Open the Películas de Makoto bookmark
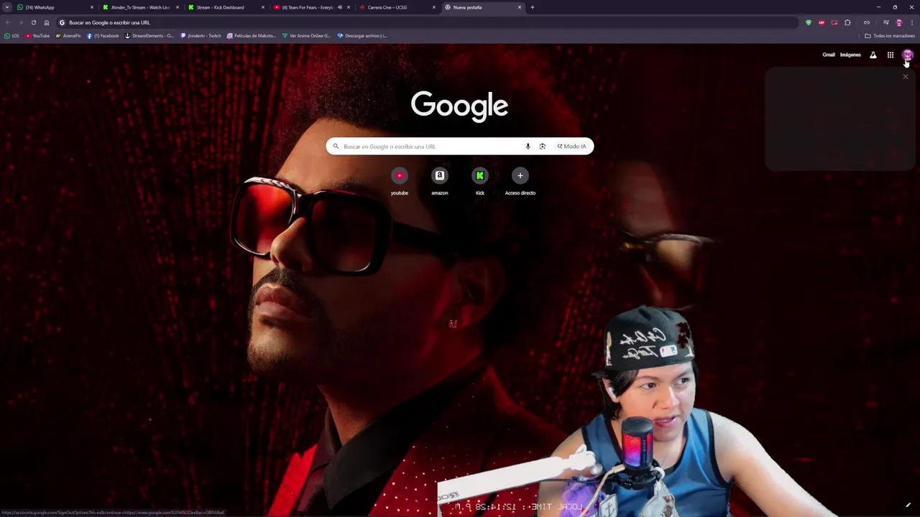Image resolution: width=920 pixels, height=517 pixels. [251, 36]
